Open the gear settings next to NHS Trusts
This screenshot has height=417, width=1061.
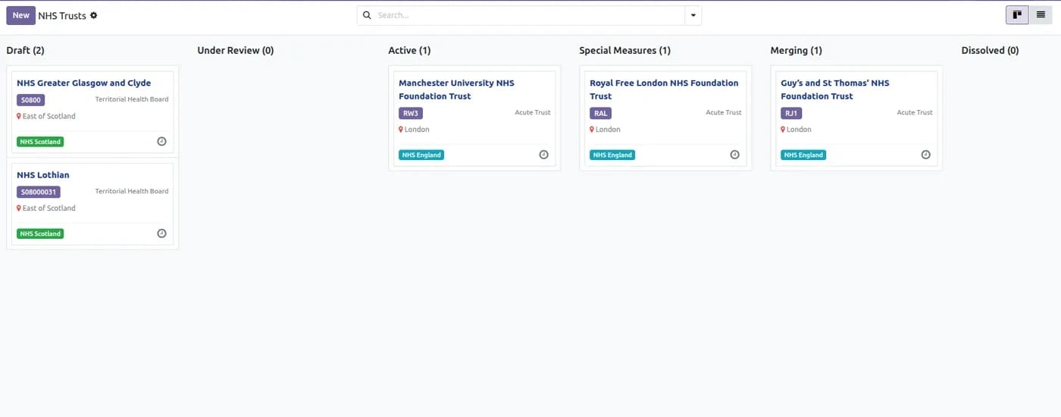tap(94, 15)
